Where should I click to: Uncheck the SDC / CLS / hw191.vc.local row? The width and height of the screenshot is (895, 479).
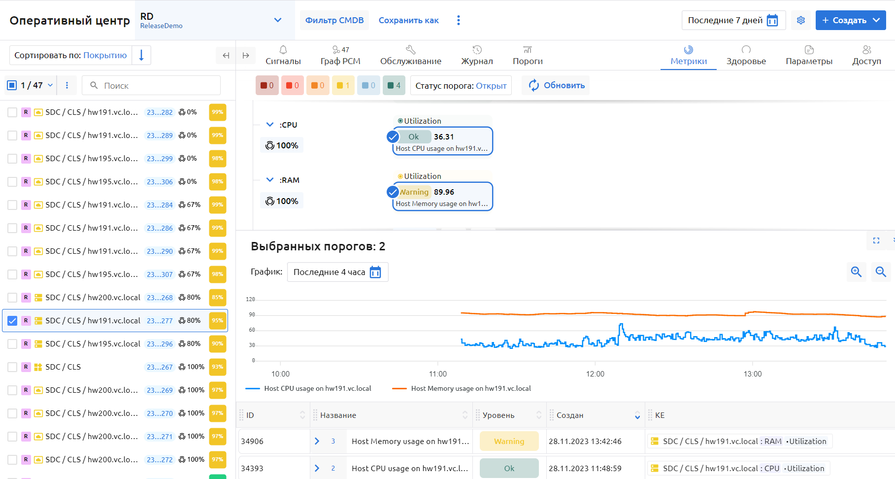point(12,321)
